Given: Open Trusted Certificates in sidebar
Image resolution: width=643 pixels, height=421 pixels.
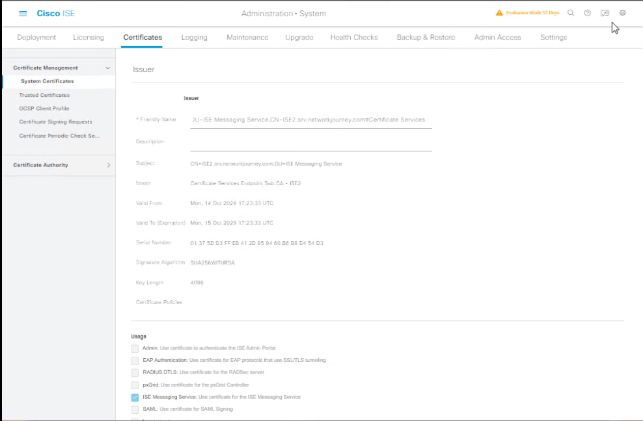Looking at the screenshot, I should tap(44, 95).
